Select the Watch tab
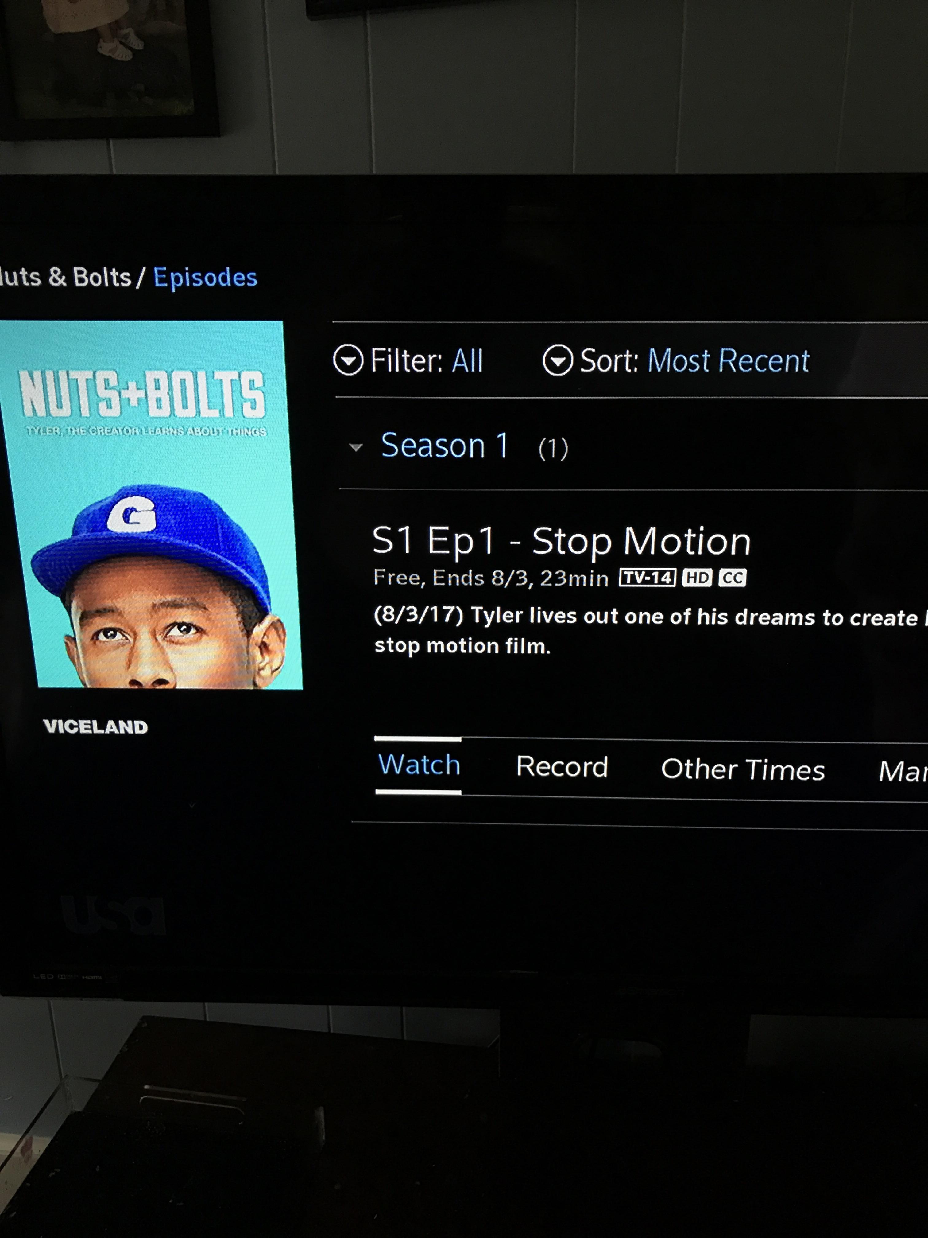This screenshot has width=928, height=1238. click(419, 765)
